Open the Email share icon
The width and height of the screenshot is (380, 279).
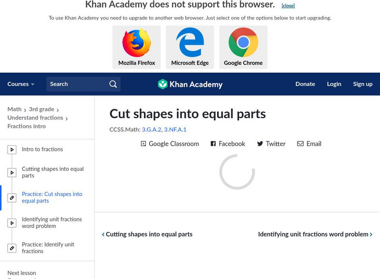click(x=300, y=144)
